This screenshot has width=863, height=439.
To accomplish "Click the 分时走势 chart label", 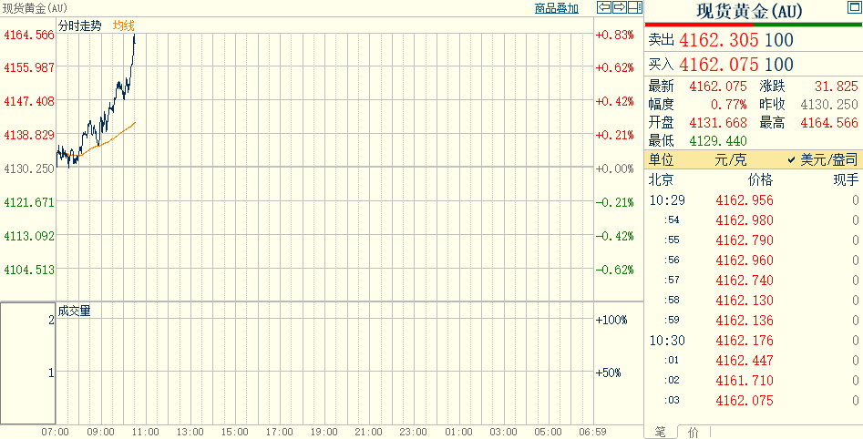I will coord(80,26).
